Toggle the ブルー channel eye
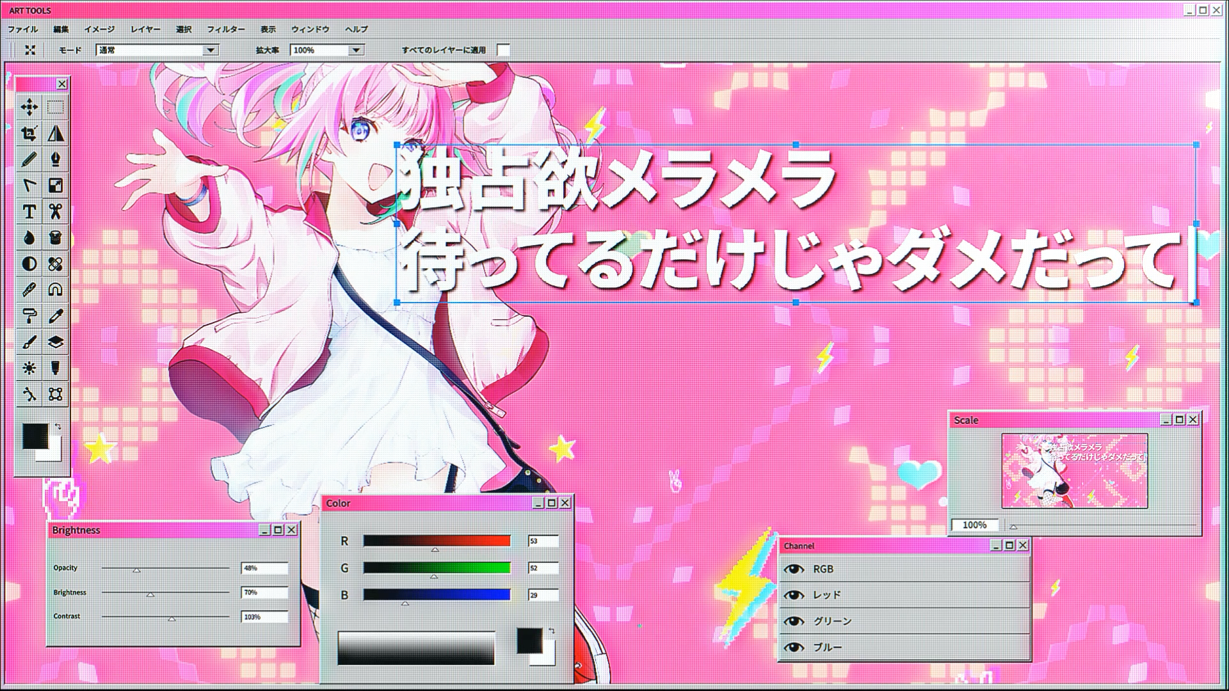Viewport: 1229px width, 691px height. [x=794, y=647]
